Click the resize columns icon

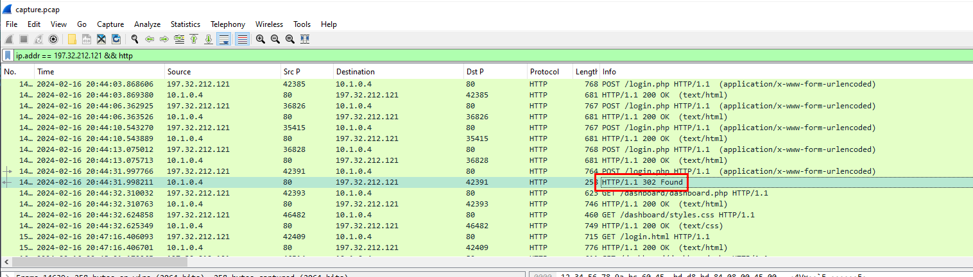pyautogui.click(x=305, y=39)
